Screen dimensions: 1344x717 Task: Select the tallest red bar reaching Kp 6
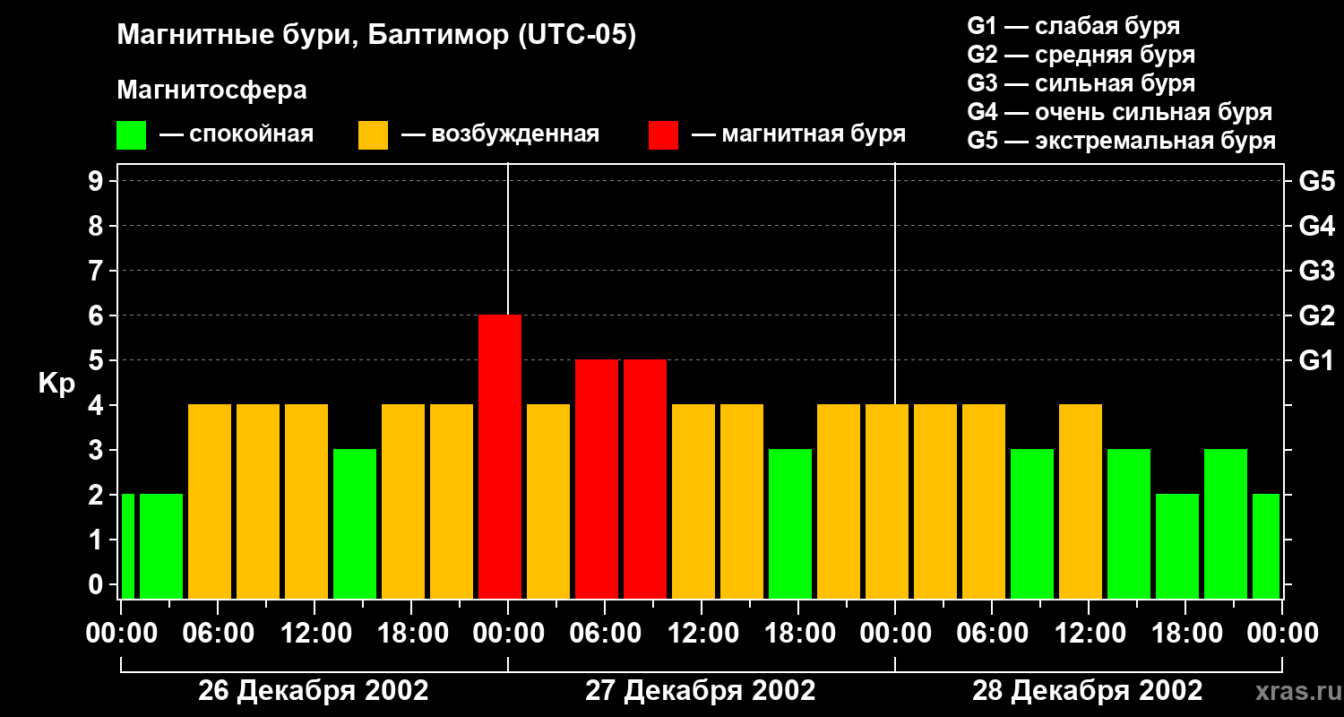500,456
